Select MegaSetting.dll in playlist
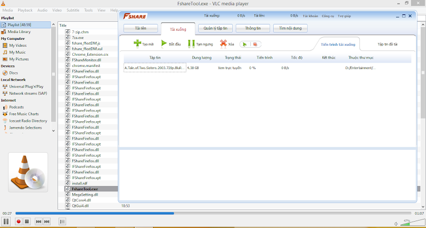Screen dimensions: 426x228 [x=85, y=195]
